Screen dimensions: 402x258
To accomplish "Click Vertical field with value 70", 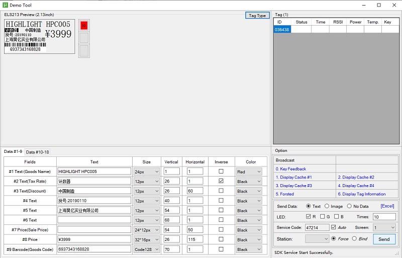I will coord(171,249).
